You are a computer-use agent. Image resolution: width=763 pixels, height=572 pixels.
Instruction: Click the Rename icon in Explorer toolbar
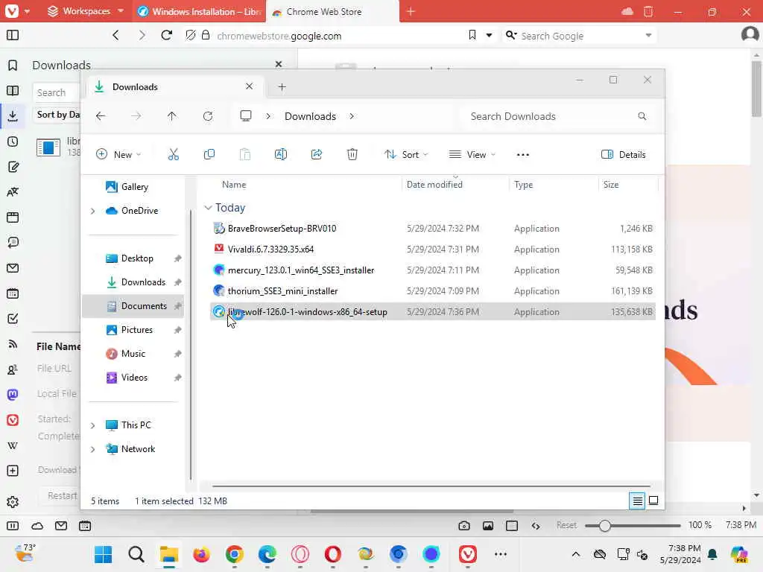click(x=281, y=155)
